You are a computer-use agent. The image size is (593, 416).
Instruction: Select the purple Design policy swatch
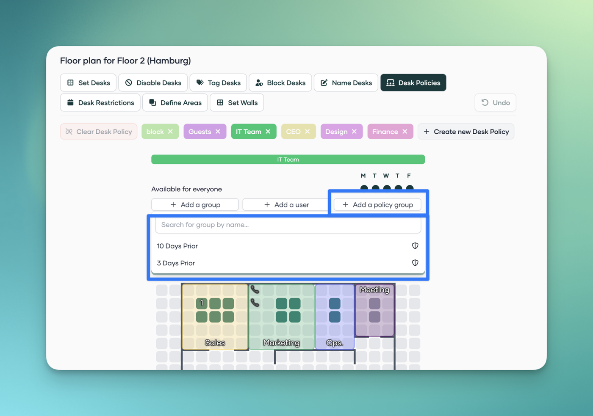click(336, 132)
